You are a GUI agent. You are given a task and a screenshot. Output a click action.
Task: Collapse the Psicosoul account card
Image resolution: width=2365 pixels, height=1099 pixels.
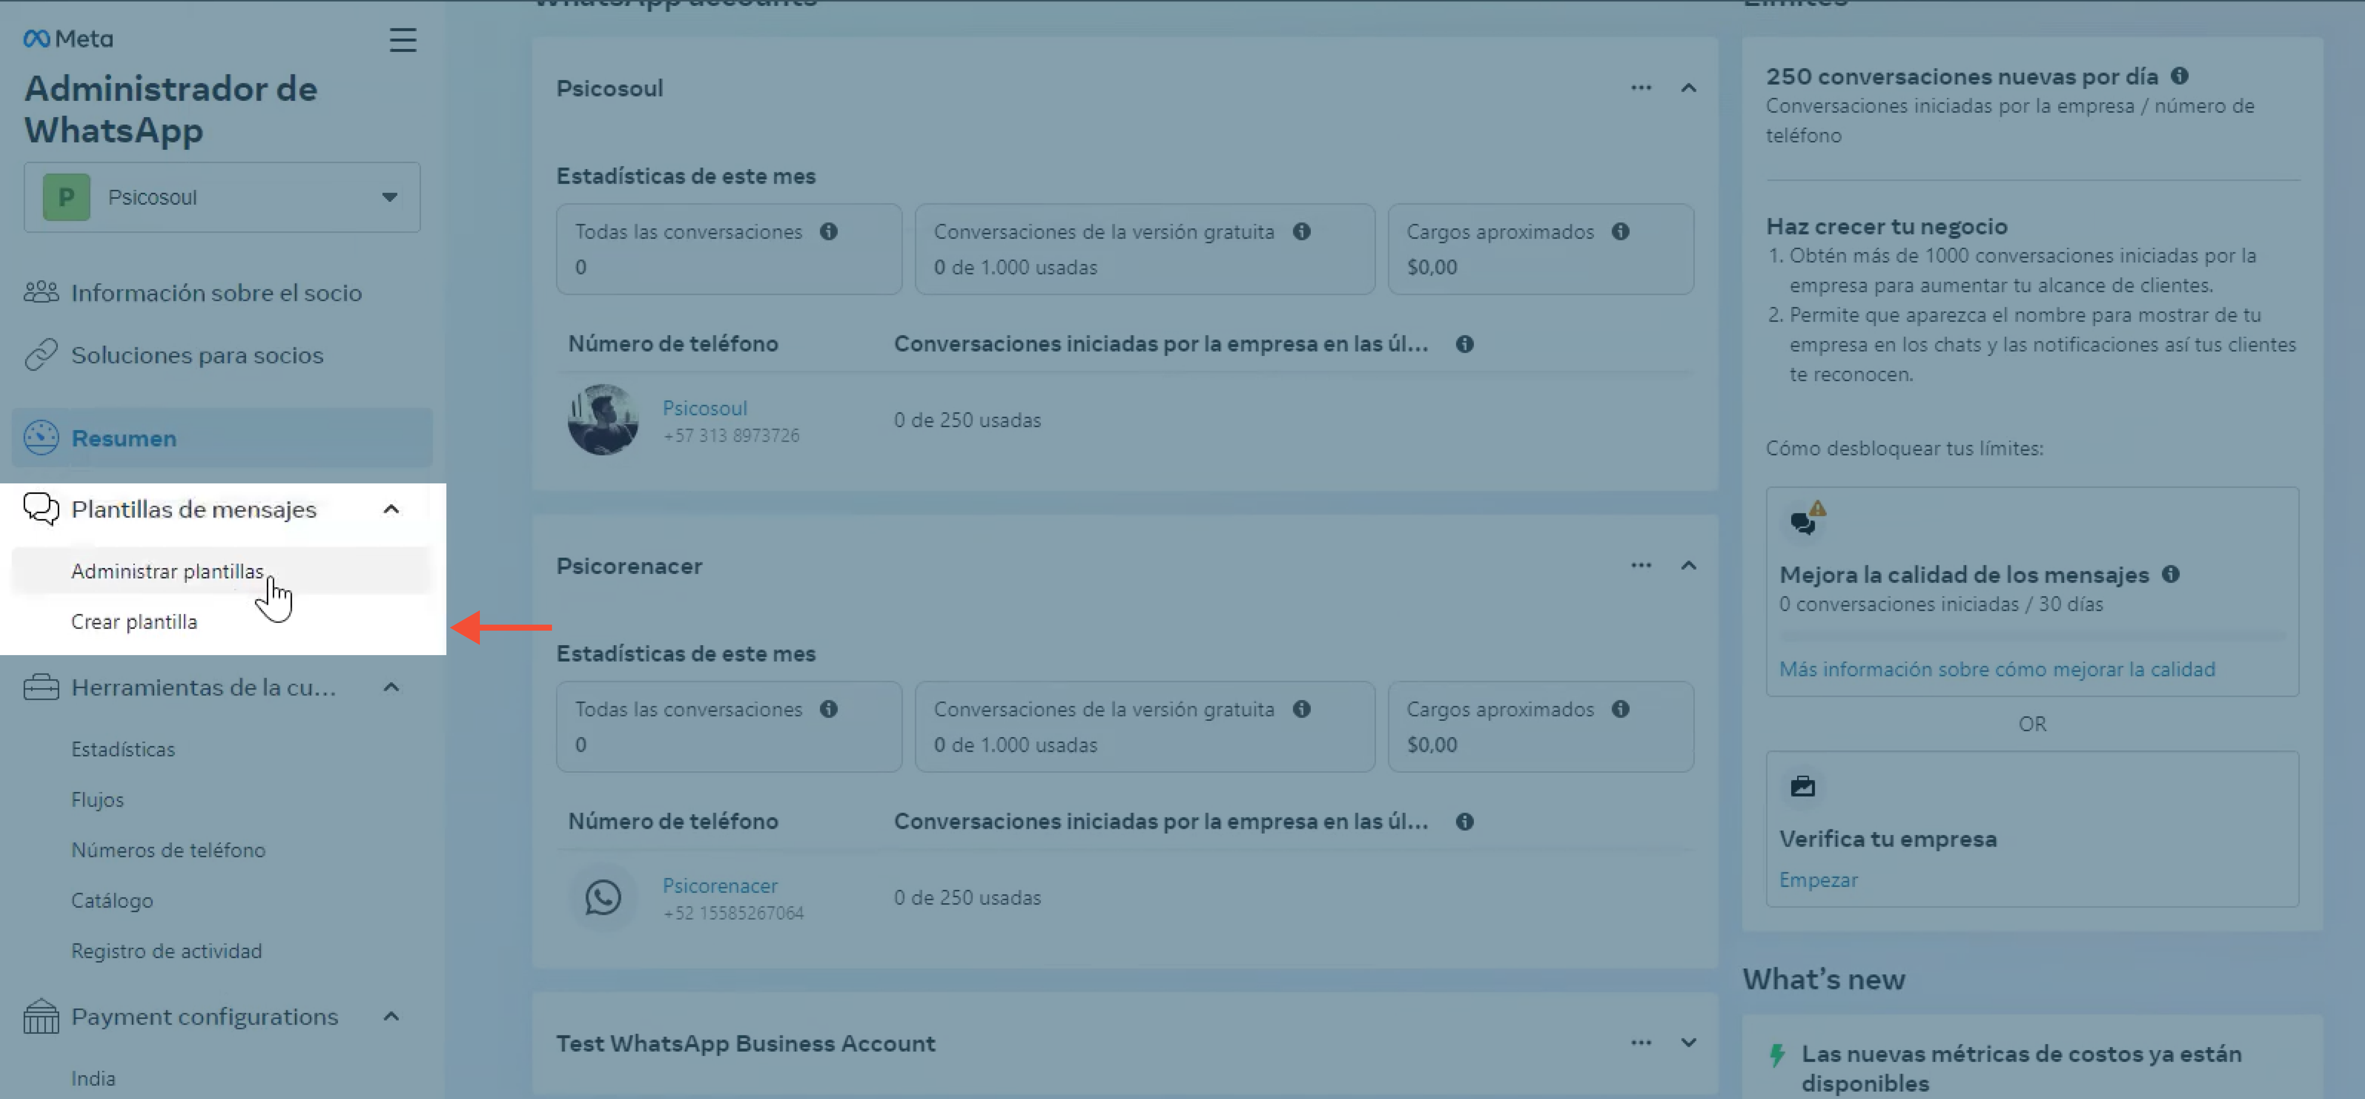pyautogui.click(x=1689, y=88)
